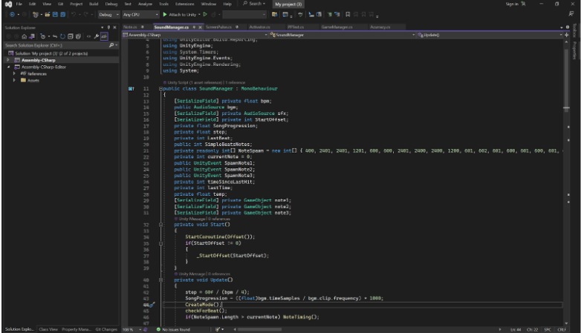The height and width of the screenshot is (333, 581).
Task: Click the Attach to Unity button
Action: click(x=180, y=14)
